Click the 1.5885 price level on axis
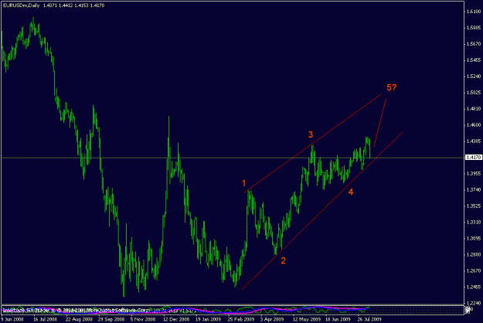 [x=474, y=28]
